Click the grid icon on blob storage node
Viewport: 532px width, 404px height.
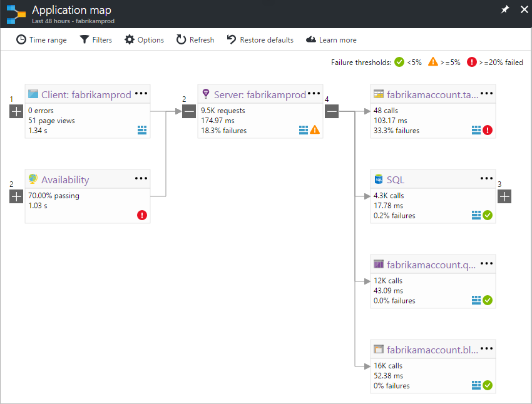point(476,385)
